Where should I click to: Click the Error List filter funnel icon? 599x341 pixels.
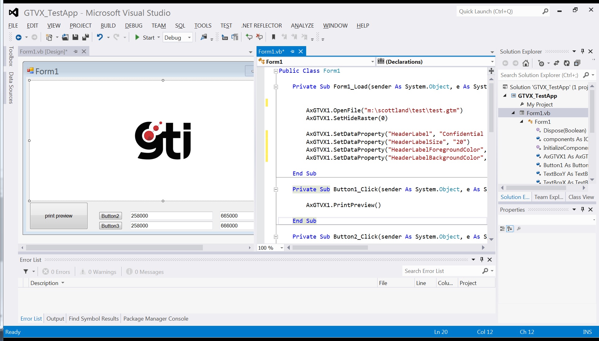pos(26,271)
